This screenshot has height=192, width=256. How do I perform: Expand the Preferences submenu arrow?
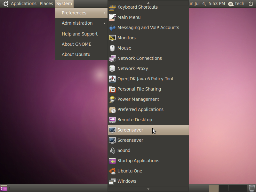tap(105, 13)
